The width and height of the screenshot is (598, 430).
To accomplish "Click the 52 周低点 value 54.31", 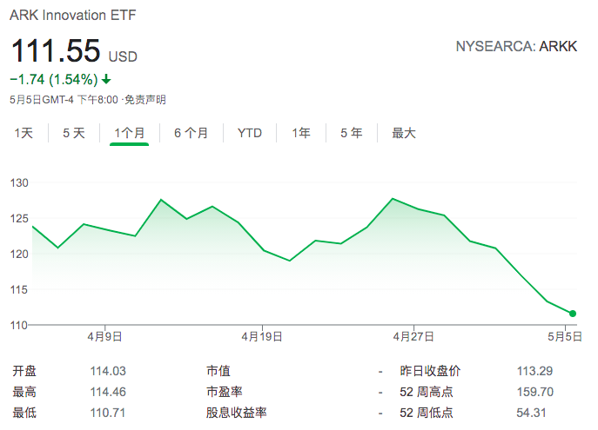I will point(531,413).
